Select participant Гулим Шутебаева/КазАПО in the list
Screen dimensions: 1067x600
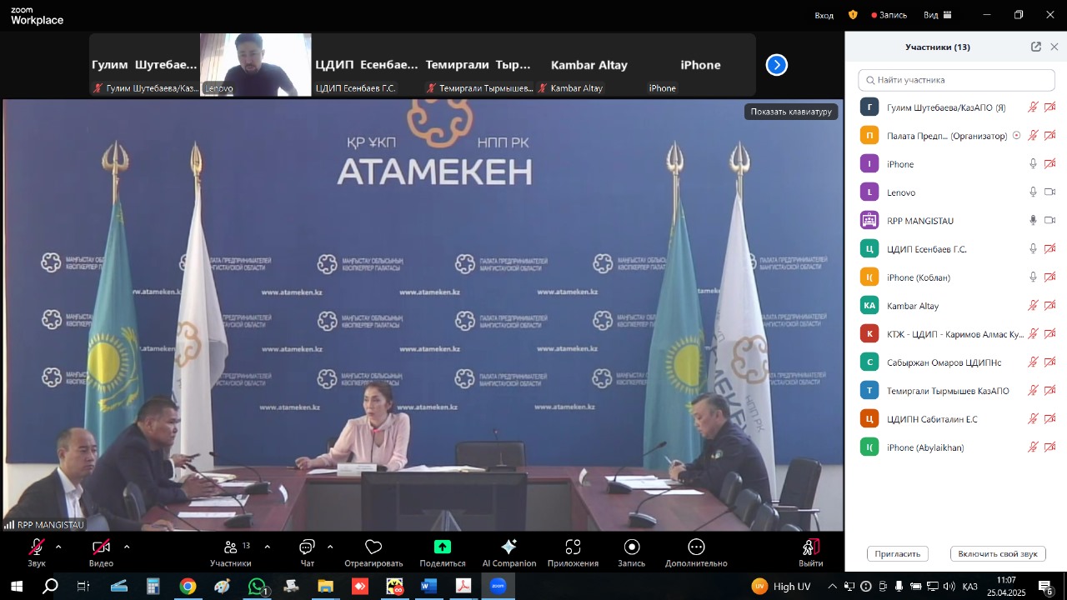(957, 107)
